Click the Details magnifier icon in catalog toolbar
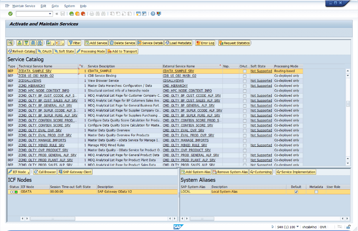 10,43
